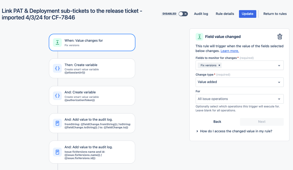Open the Learn more link
Viewport: 293px width, 170px height.
(x=230, y=51)
